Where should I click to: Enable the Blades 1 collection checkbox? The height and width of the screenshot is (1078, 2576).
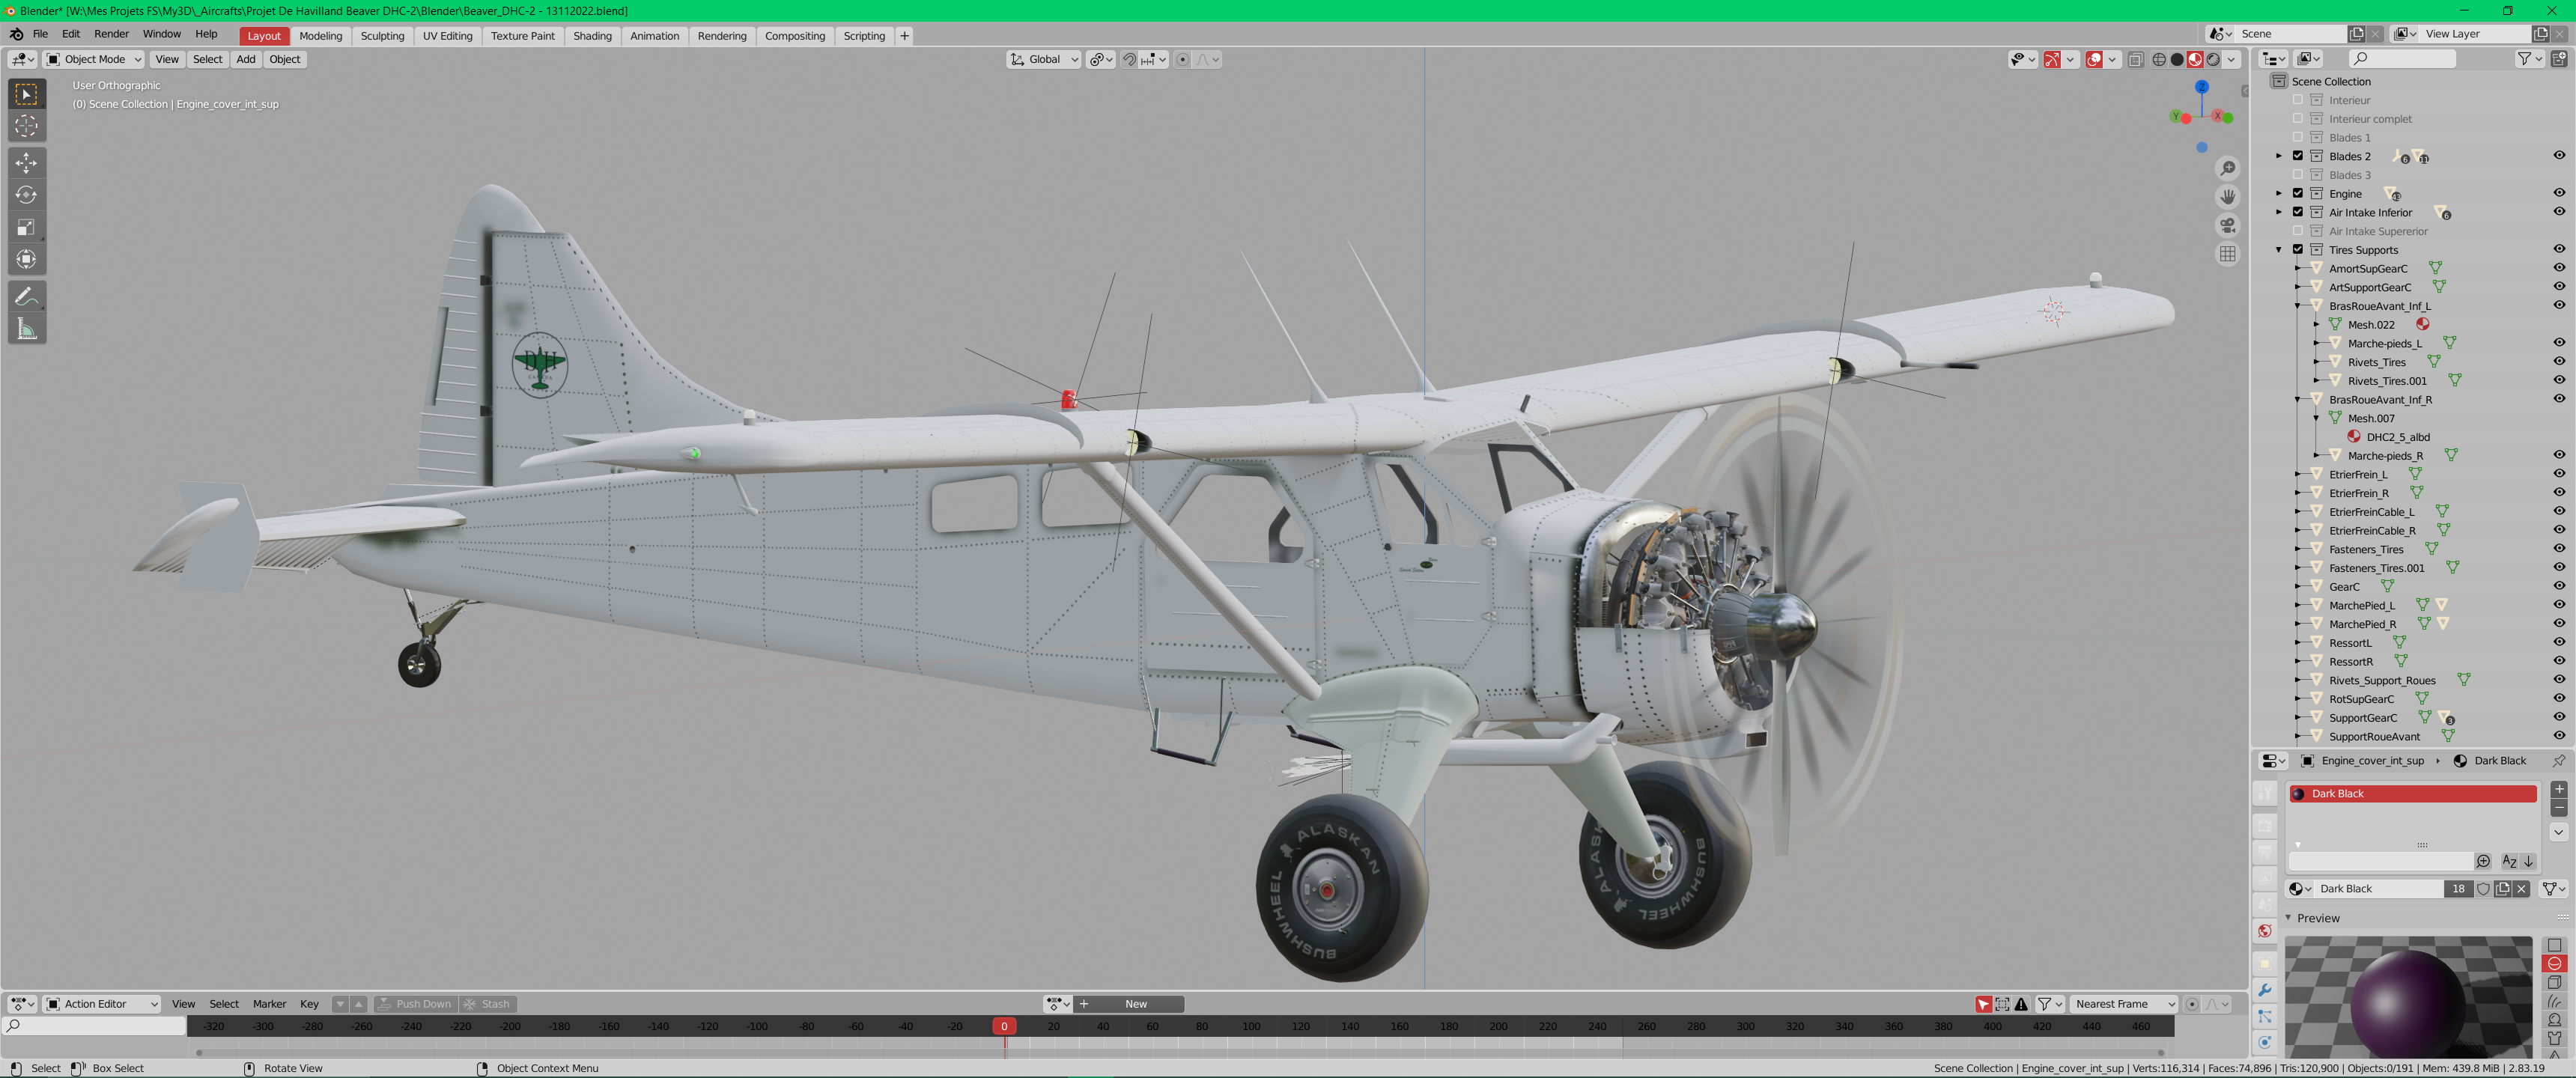point(2298,137)
